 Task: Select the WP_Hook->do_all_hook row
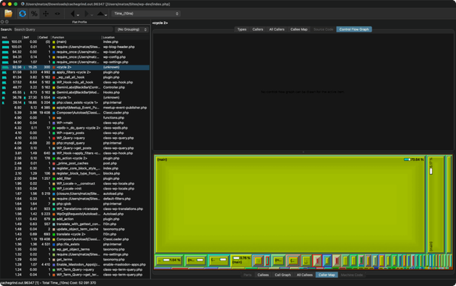point(75,82)
